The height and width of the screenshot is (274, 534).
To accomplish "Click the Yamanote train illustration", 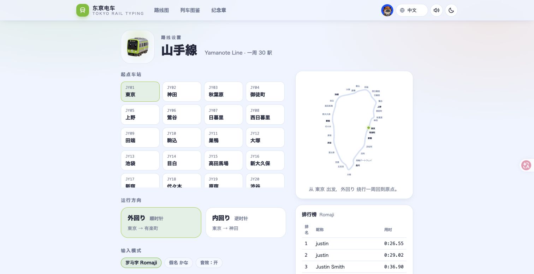I will pyautogui.click(x=138, y=47).
